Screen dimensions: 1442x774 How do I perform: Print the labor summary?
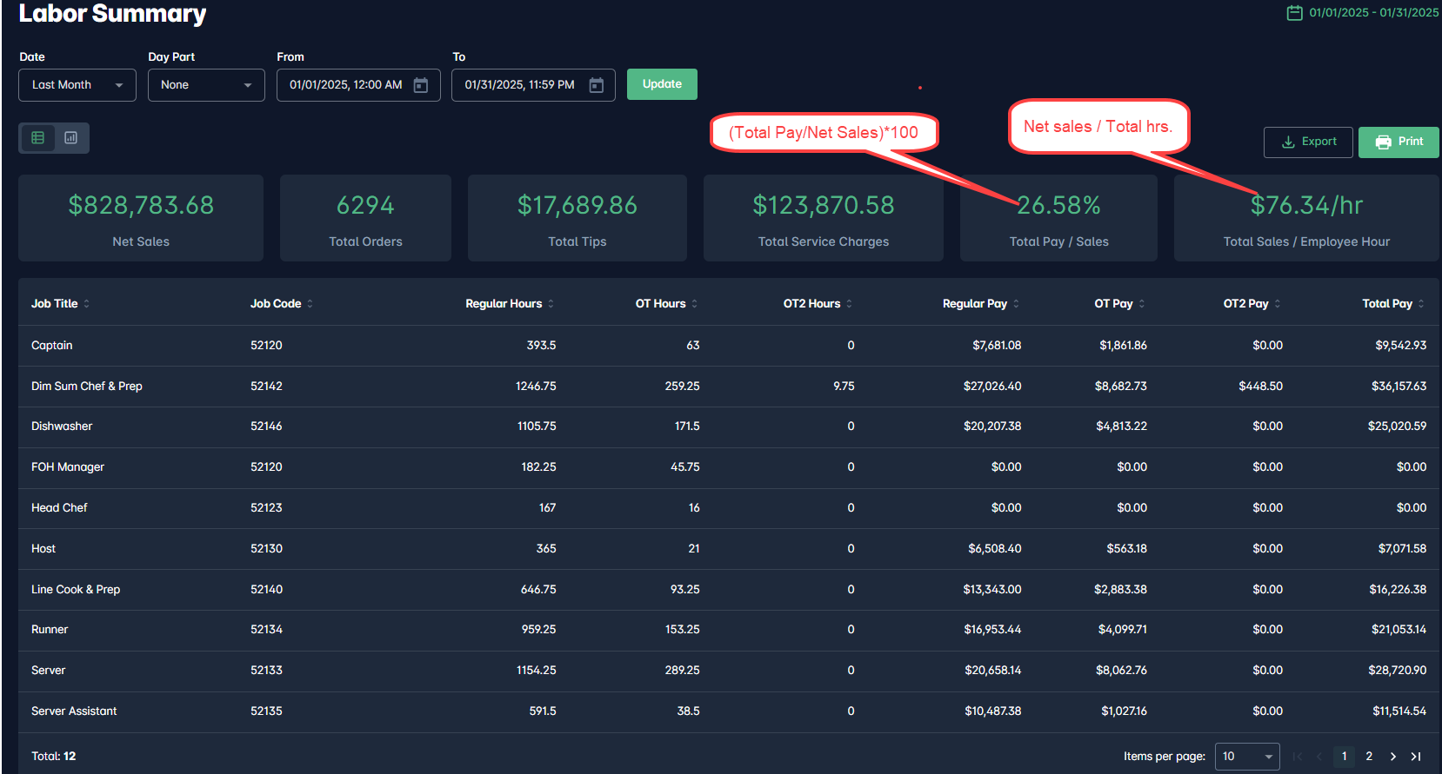tap(1399, 142)
